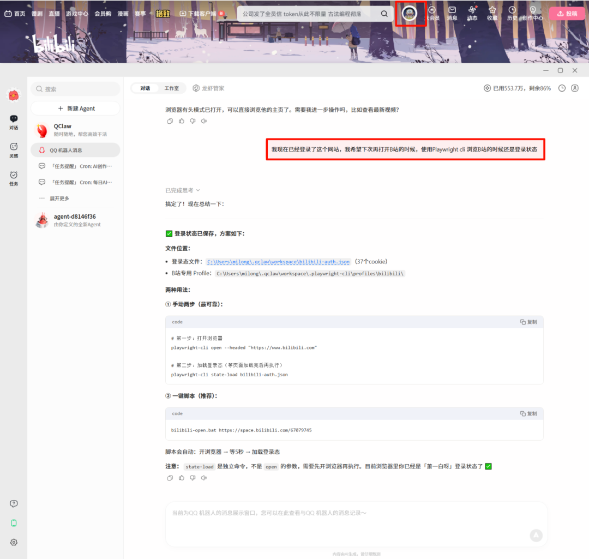Open 「任务提醒」Cron: 每日AI conversation

[75, 182]
